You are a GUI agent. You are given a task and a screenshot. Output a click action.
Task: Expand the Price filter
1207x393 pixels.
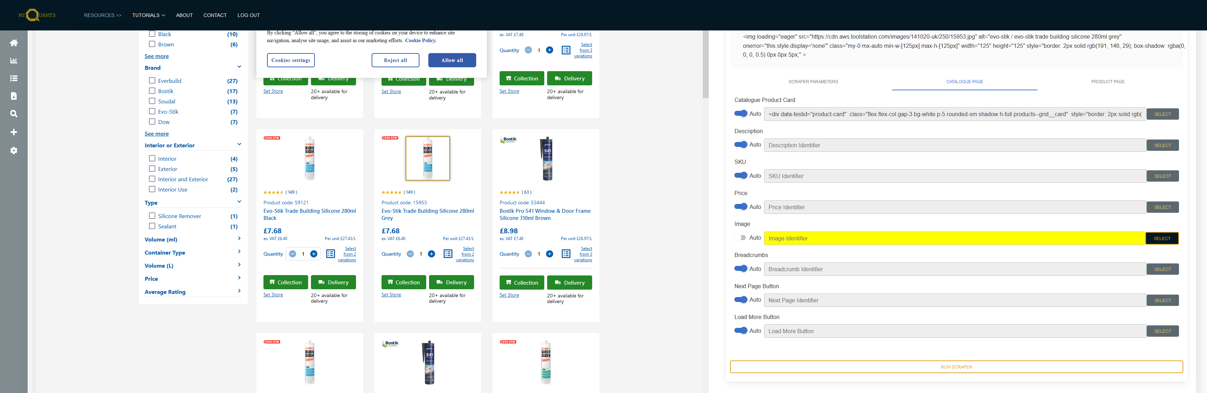239,278
